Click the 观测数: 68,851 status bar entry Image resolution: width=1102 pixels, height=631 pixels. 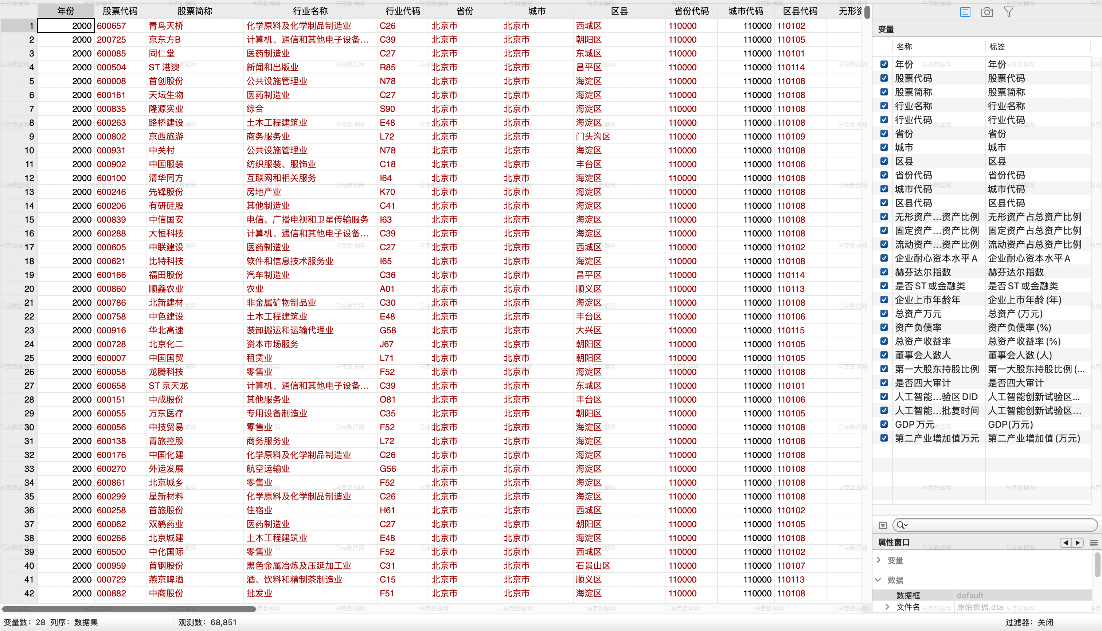208,622
